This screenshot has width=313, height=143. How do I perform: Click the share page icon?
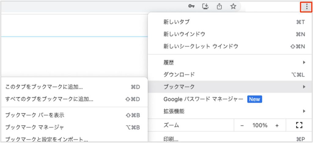coord(219,7)
